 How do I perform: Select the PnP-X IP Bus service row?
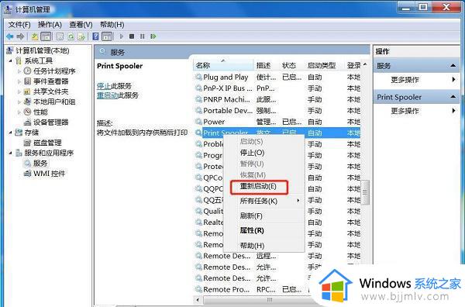click(277, 88)
